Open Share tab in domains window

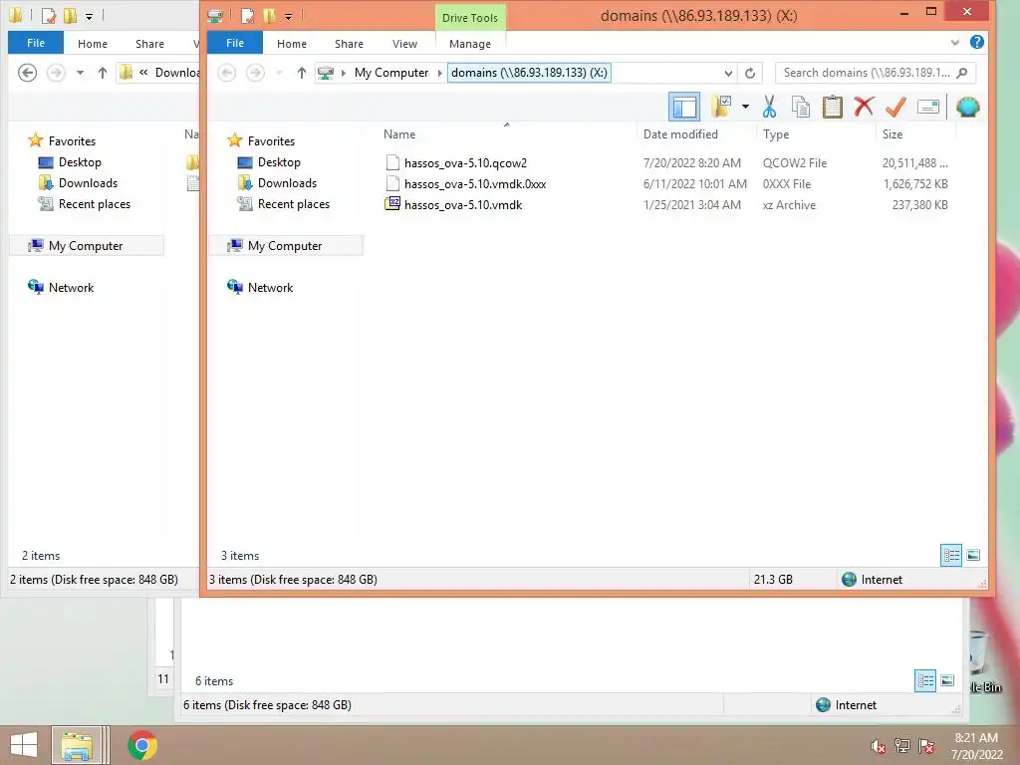tap(349, 44)
